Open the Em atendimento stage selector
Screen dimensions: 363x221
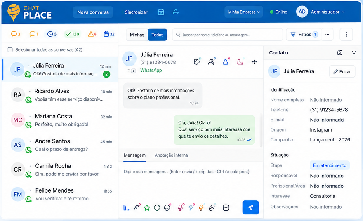[330, 165]
